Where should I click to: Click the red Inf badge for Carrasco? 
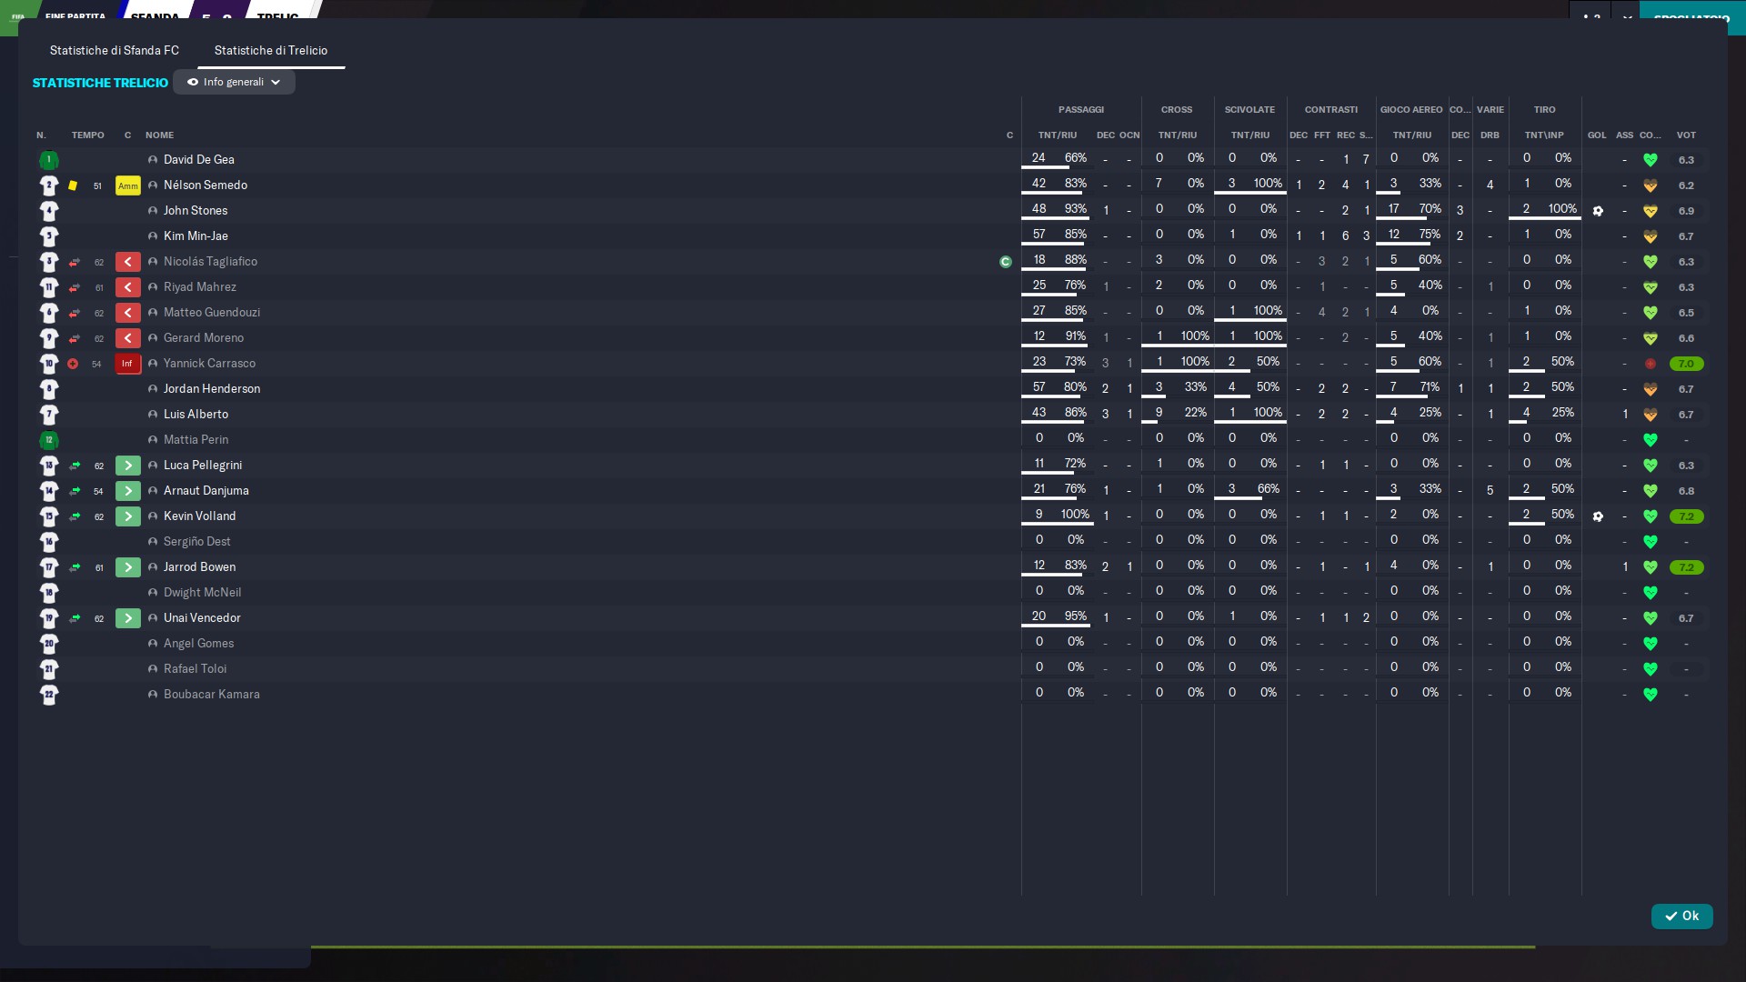pos(128,364)
